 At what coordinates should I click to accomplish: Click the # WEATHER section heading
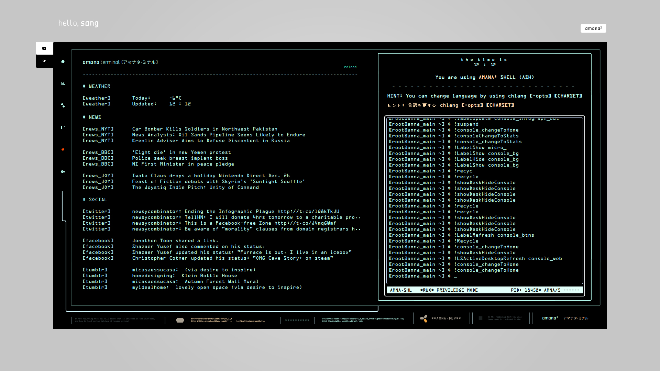97,86
